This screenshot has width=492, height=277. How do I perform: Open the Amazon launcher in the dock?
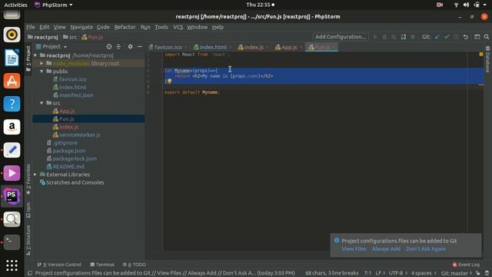(x=12, y=127)
